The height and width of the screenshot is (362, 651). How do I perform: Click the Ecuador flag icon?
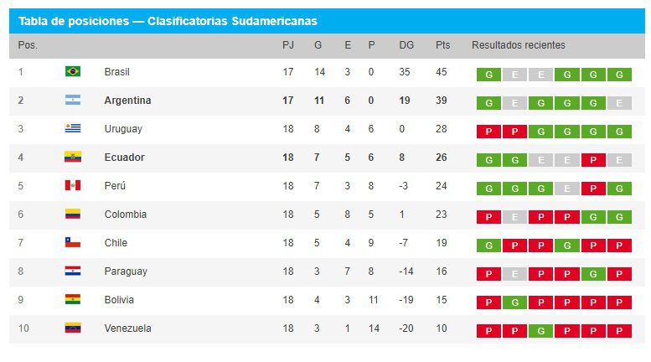[73, 158]
